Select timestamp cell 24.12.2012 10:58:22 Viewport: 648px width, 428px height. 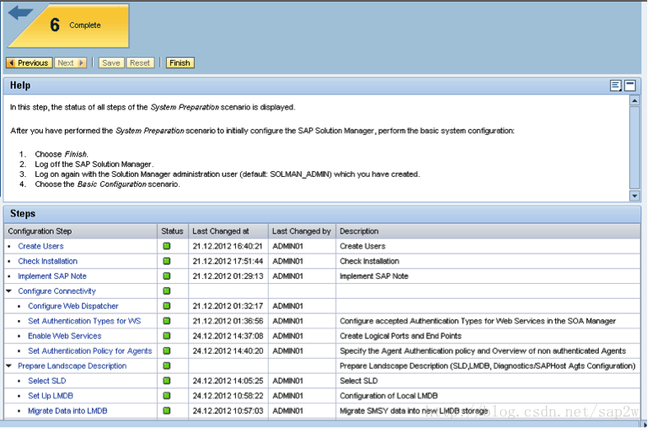228,396
